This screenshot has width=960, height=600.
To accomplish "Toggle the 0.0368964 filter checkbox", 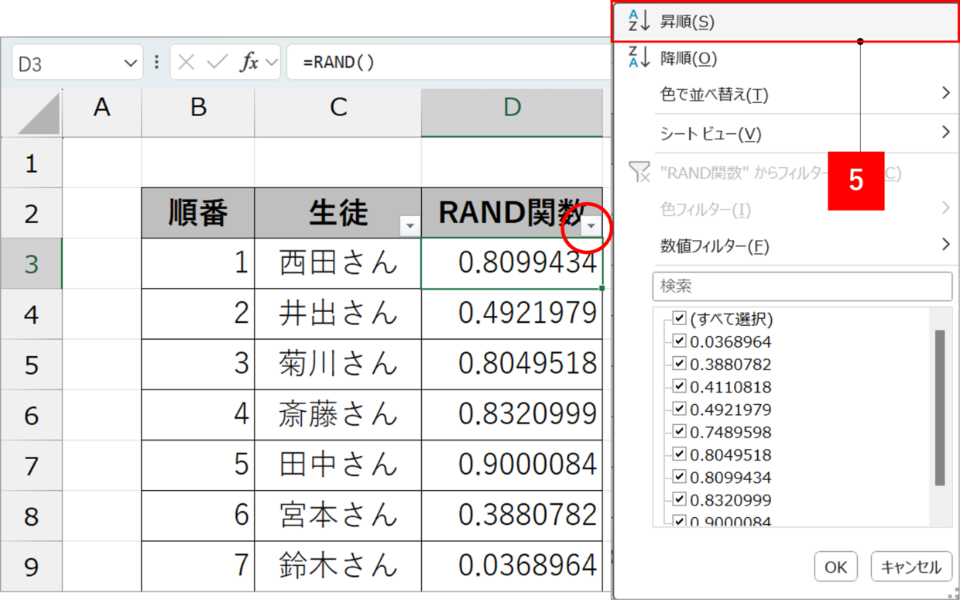I will pos(679,341).
